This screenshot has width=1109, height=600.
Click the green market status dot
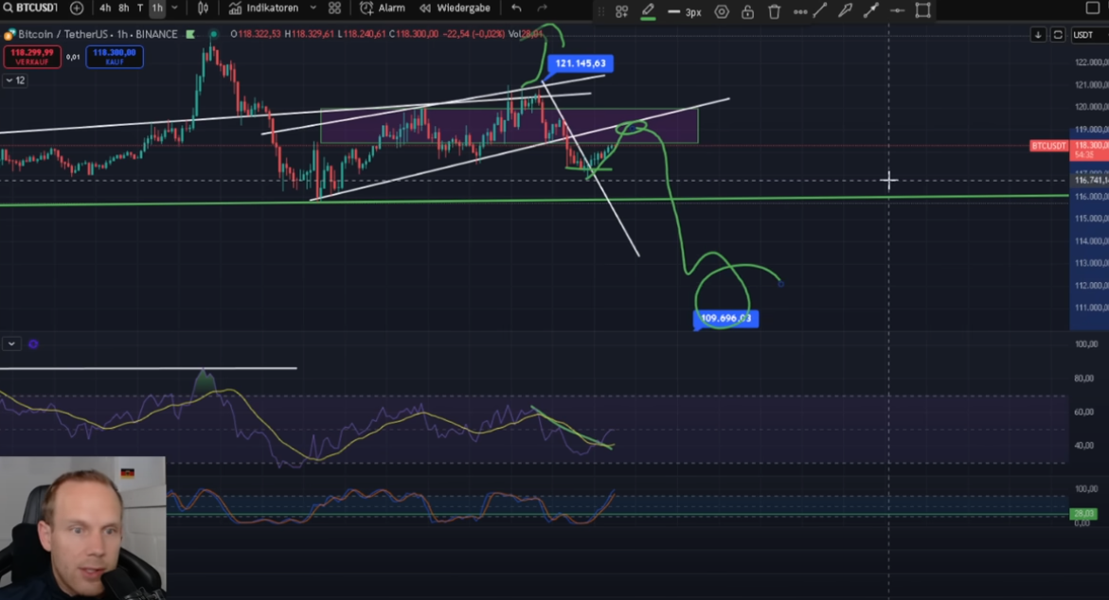coord(214,34)
